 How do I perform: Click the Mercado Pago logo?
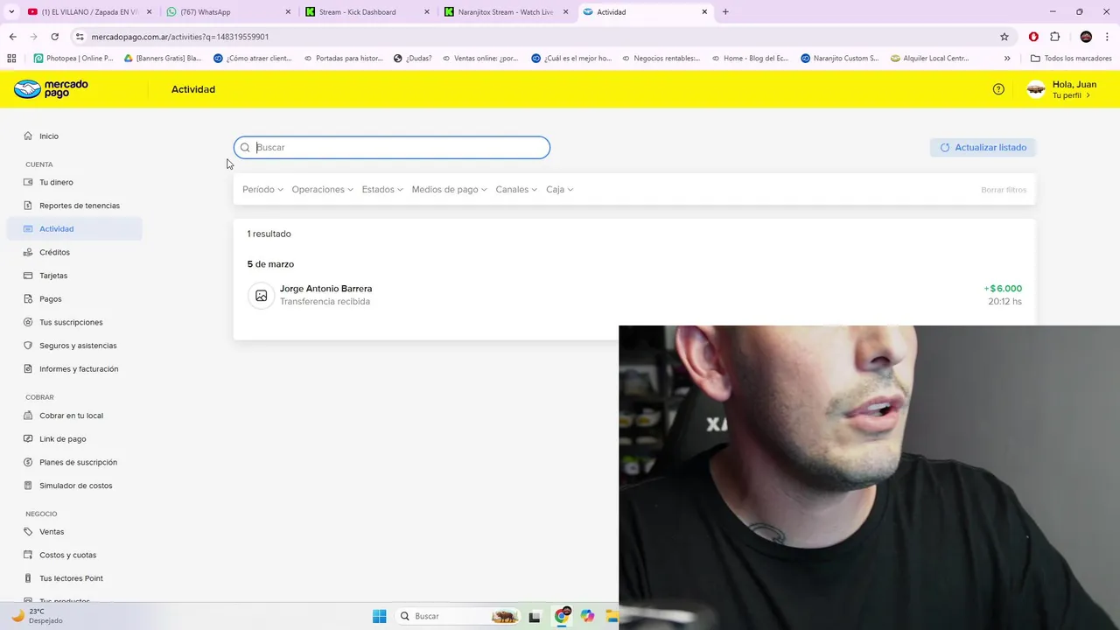[52, 89]
